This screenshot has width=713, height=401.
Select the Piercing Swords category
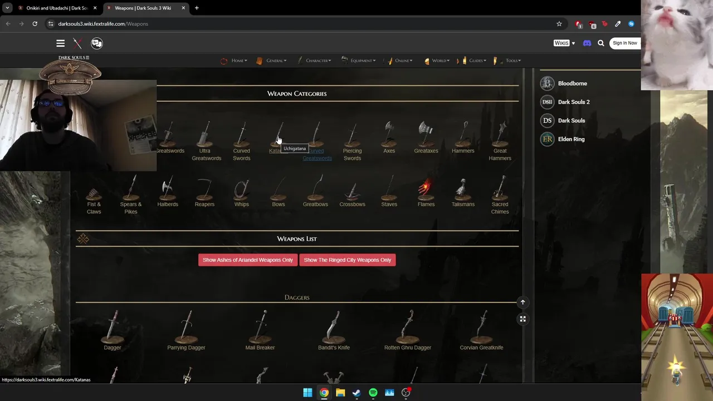(352, 141)
